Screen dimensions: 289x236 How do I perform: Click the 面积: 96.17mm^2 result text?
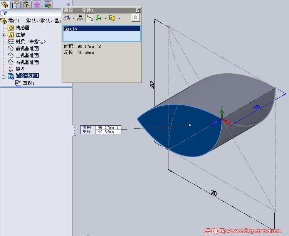tap(82, 46)
